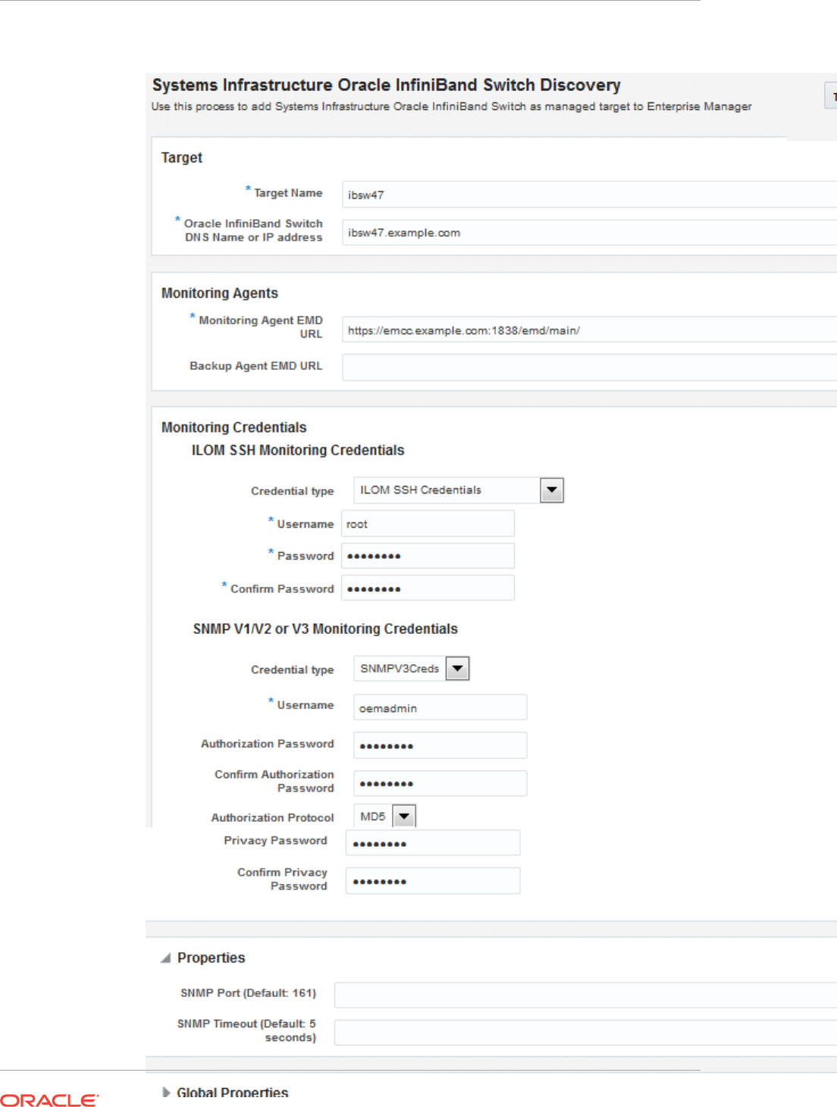Click the SNMP Timeout input field
The width and height of the screenshot is (837, 1107).
pos(585,1032)
